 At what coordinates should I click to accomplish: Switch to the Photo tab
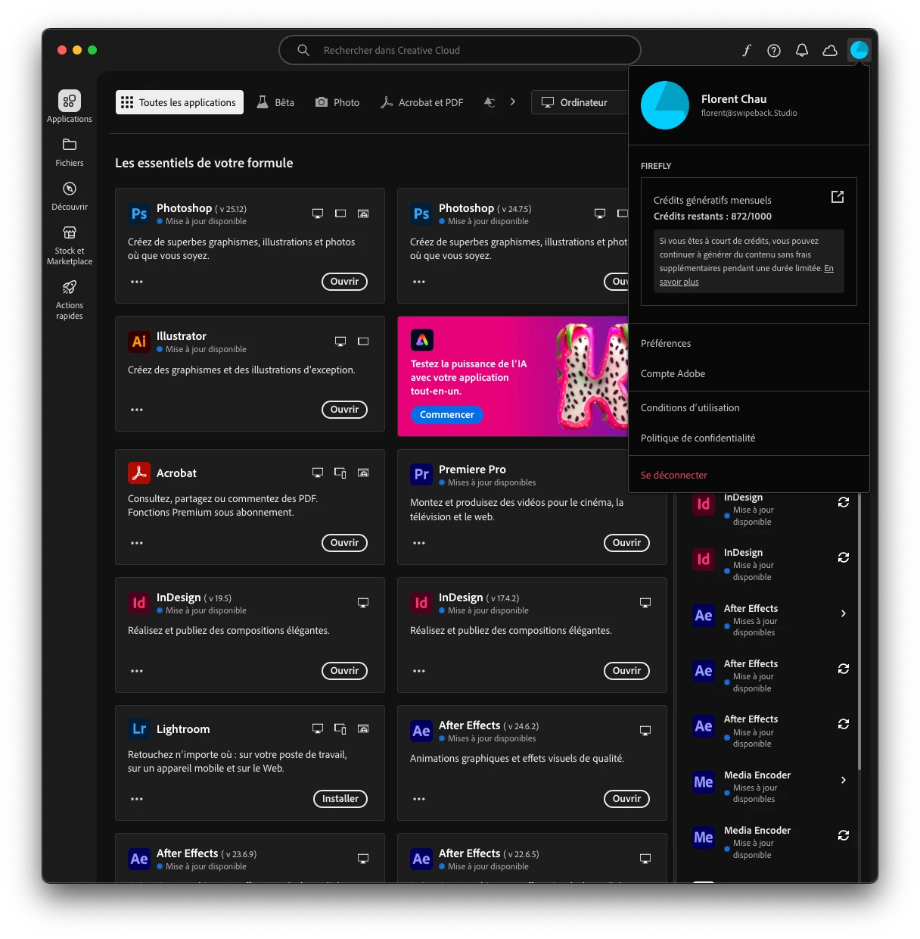click(x=337, y=102)
